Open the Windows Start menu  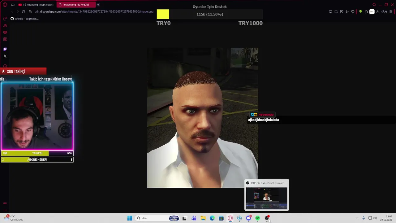(130, 218)
